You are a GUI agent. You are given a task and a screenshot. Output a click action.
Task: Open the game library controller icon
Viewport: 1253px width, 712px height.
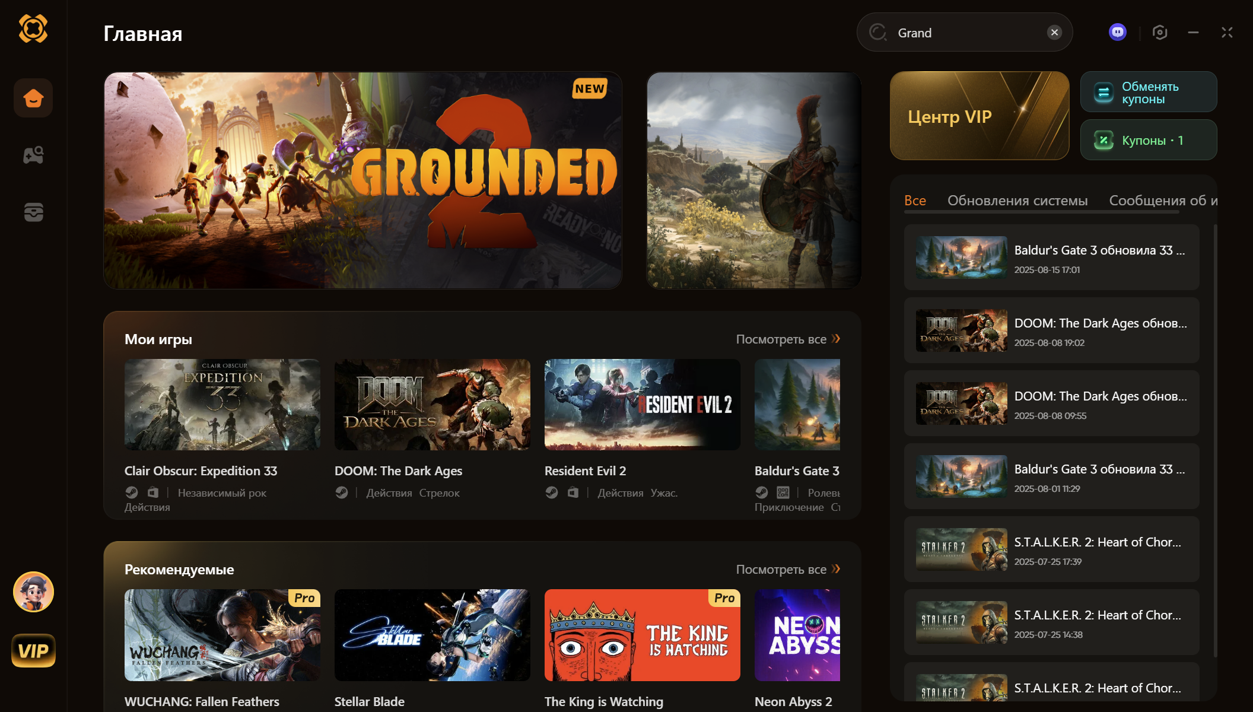click(33, 155)
